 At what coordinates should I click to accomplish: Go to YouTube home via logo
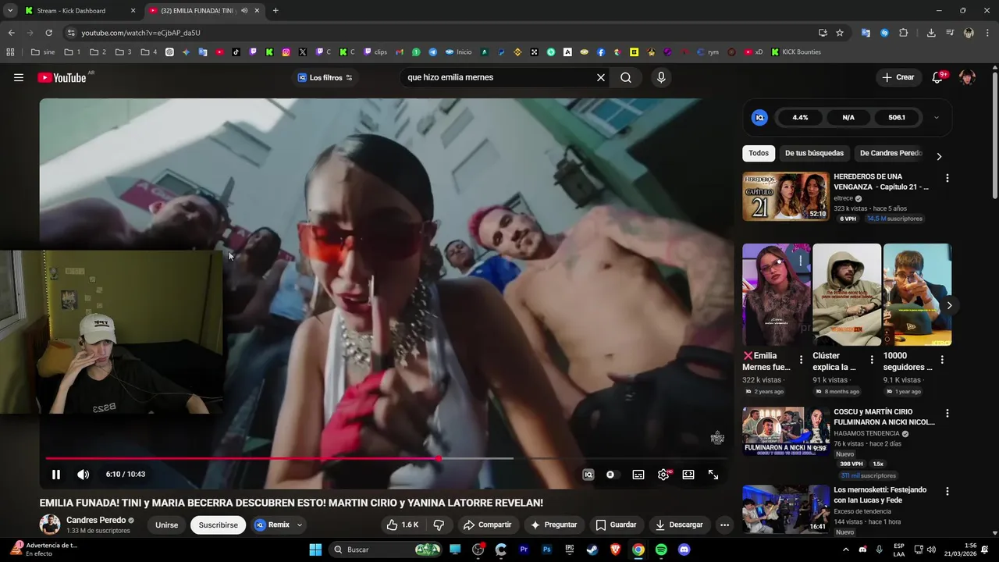pos(62,77)
